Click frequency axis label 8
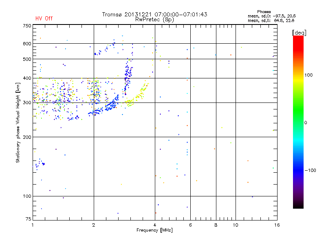This screenshot has width=326, height=245. tap(216, 225)
